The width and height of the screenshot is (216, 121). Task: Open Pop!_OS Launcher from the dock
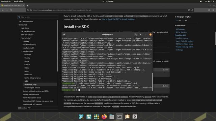pyautogui.click(x=81, y=117)
